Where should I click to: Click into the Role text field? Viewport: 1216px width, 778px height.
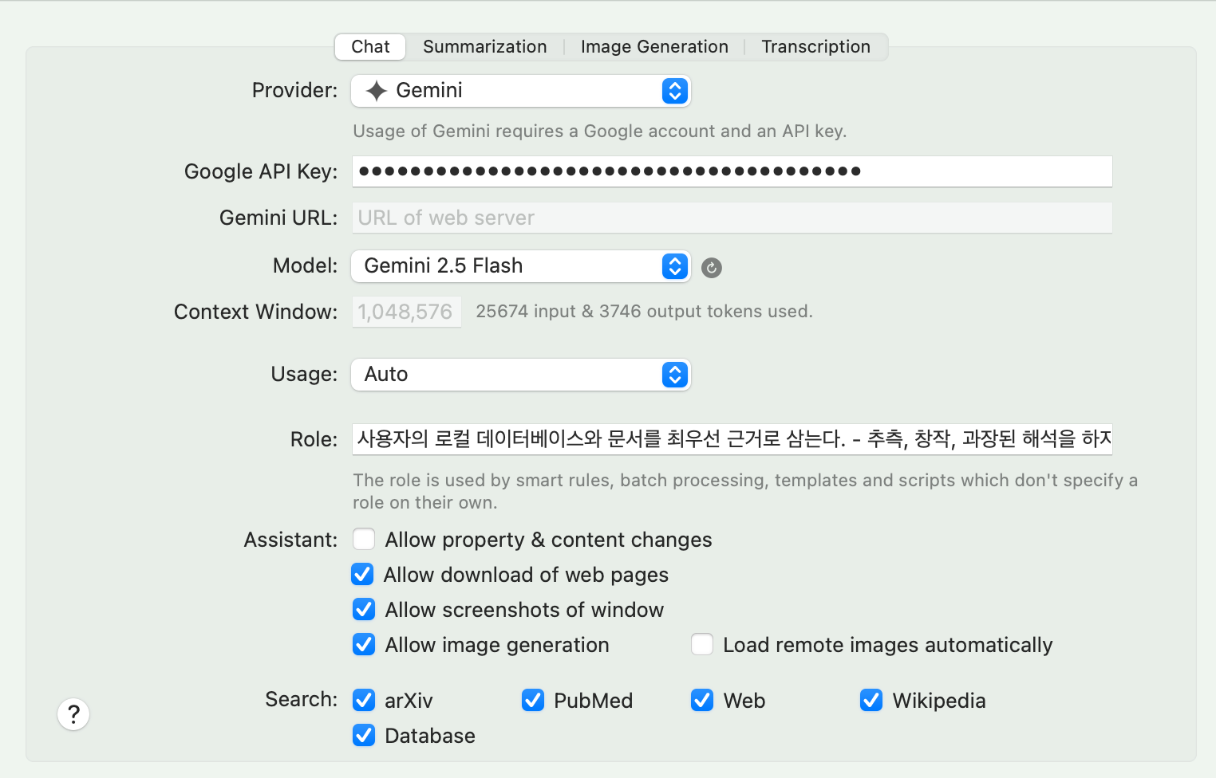coord(732,439)
